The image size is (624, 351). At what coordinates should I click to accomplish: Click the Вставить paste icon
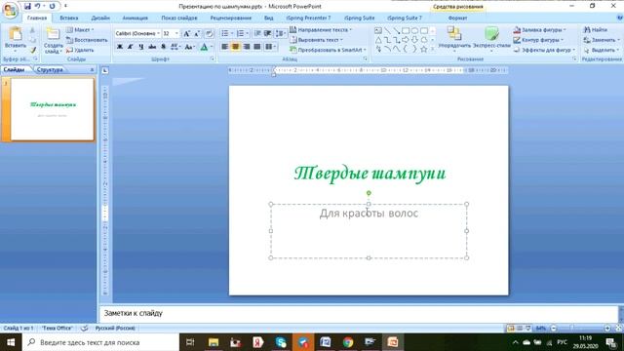(16, 34)
